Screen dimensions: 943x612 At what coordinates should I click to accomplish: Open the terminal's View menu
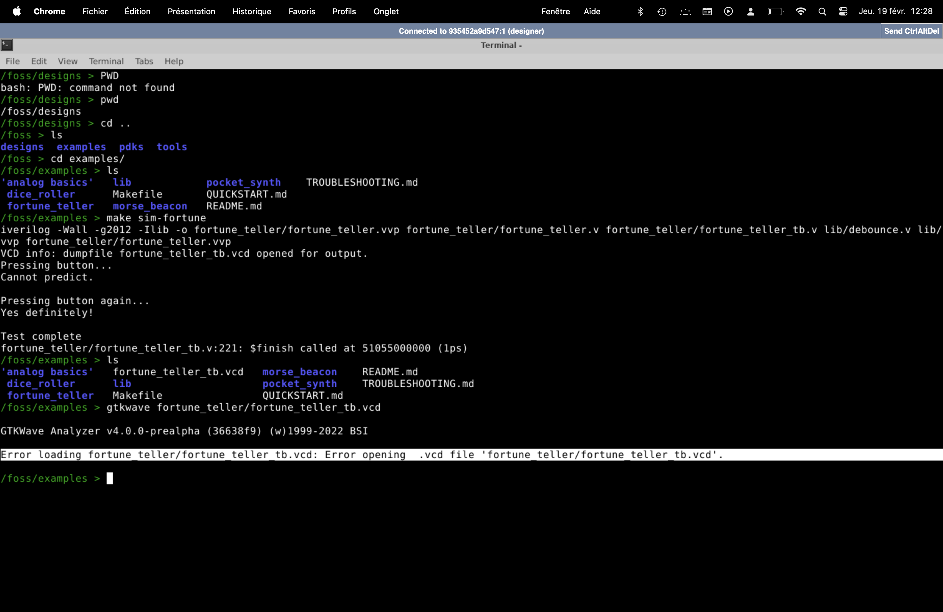[67, 61]
